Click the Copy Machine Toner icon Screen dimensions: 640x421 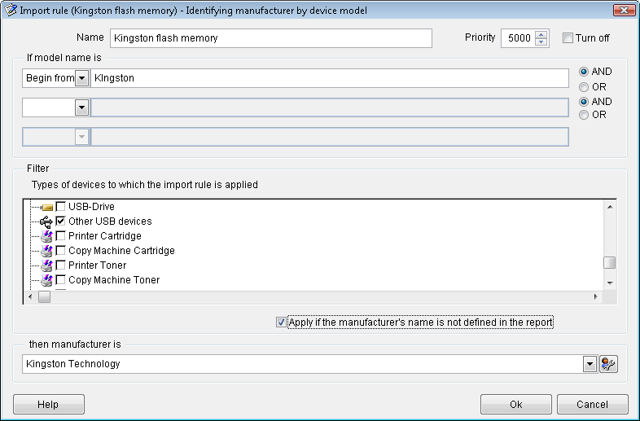point(47,280)
